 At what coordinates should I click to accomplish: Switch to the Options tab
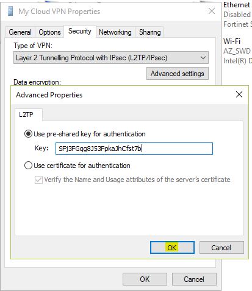(x=49, y=32)
